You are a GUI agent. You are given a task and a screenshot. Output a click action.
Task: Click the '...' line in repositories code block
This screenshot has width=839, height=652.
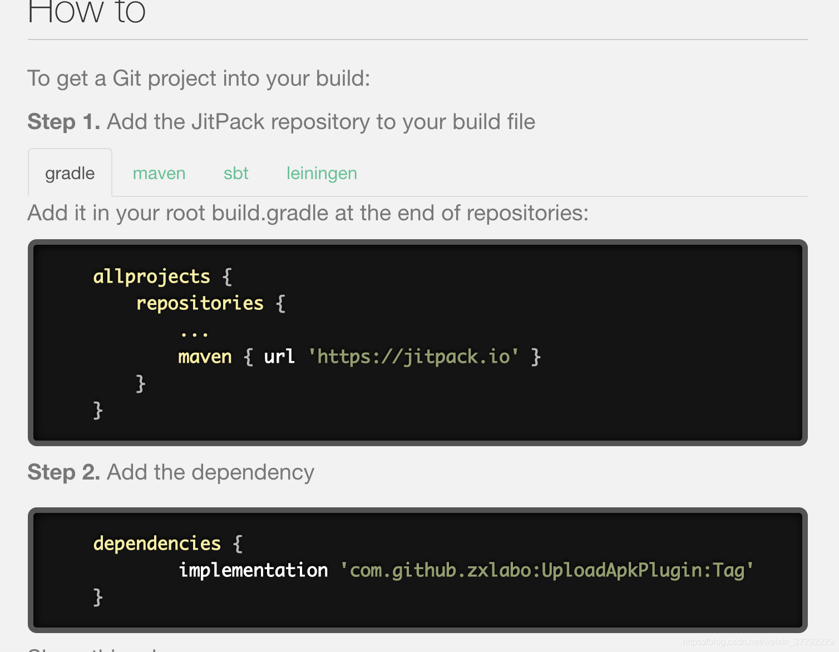(194, 334)
